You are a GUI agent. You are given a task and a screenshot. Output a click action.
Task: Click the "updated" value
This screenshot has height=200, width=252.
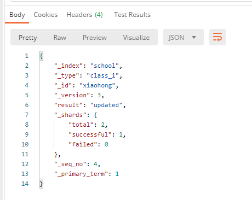click(x=106, y=105)
